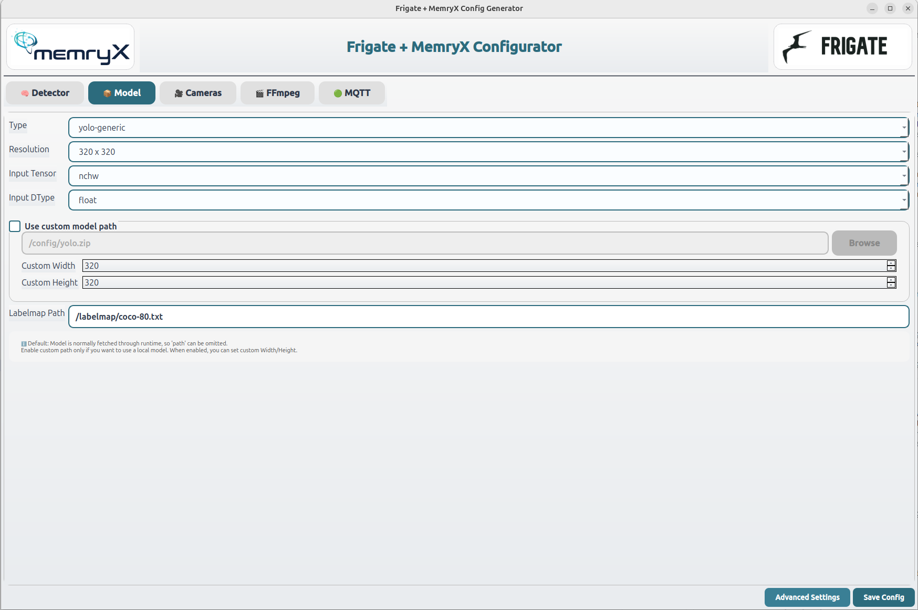
Task: Click the Save Config button
Action: coord(883,597)
